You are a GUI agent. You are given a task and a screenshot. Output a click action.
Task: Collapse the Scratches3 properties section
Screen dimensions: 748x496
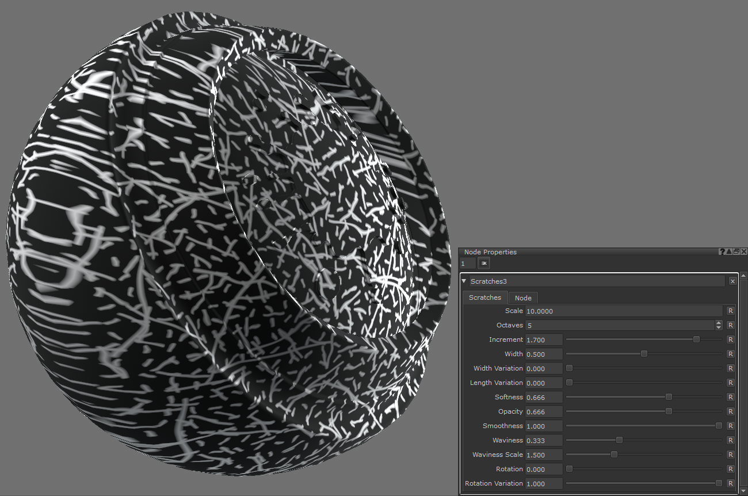click(464, 281)
